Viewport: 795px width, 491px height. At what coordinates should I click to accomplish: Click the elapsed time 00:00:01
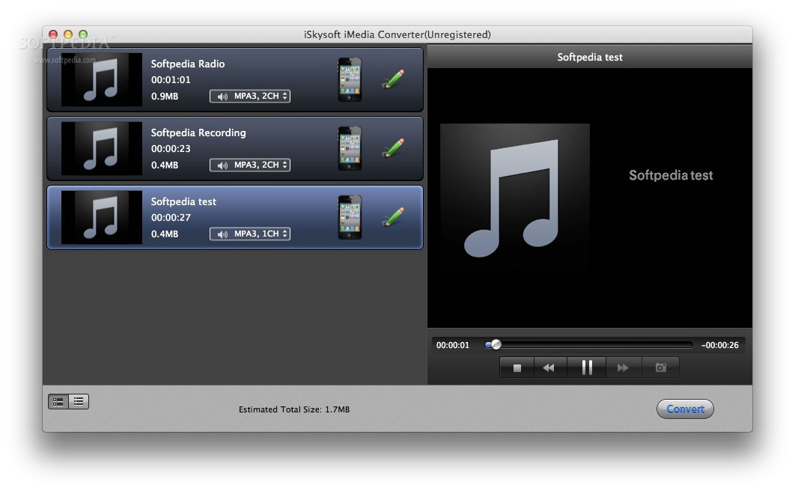pos(453,345)
